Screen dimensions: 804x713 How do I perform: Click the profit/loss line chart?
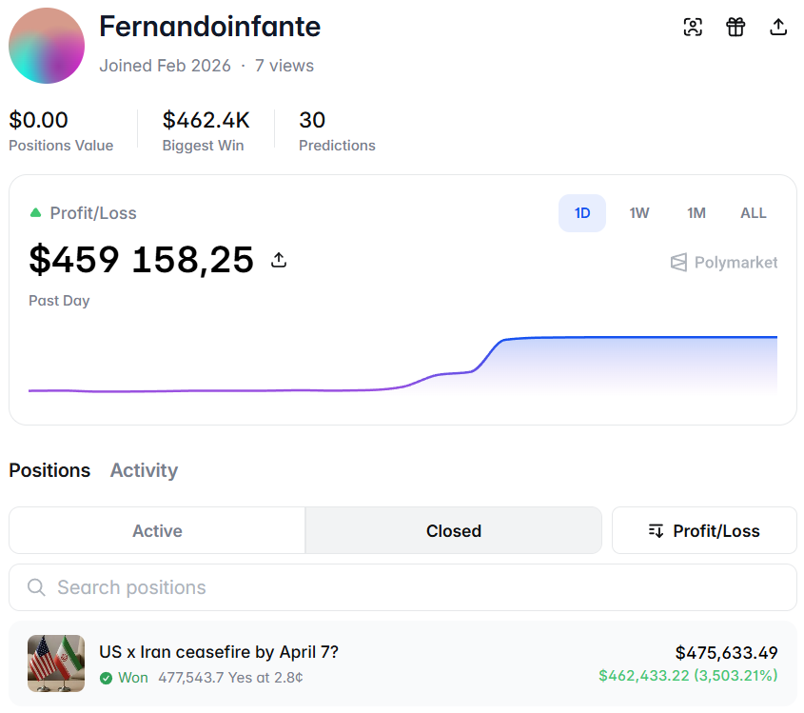(x=402, y=366)
